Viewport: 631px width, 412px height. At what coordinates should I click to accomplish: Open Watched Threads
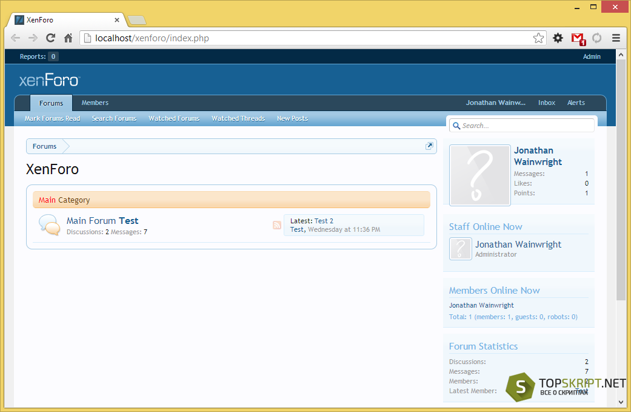[238, 118]
